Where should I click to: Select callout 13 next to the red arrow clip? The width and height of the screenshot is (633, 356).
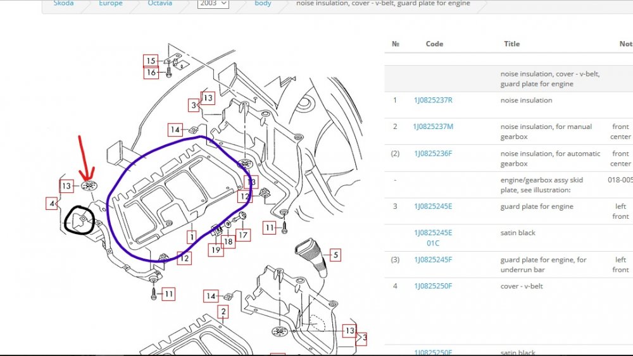point(66,186)
